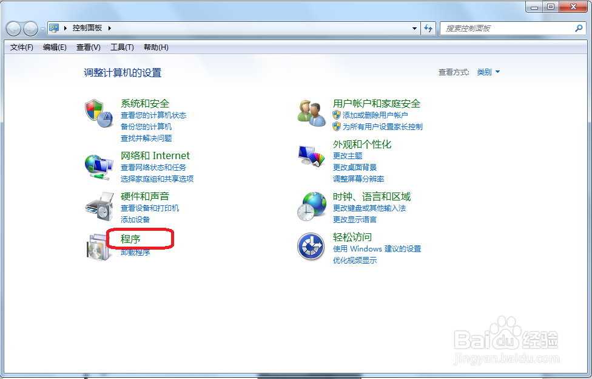Click the back navigation arrow button

tap(13, 29)
